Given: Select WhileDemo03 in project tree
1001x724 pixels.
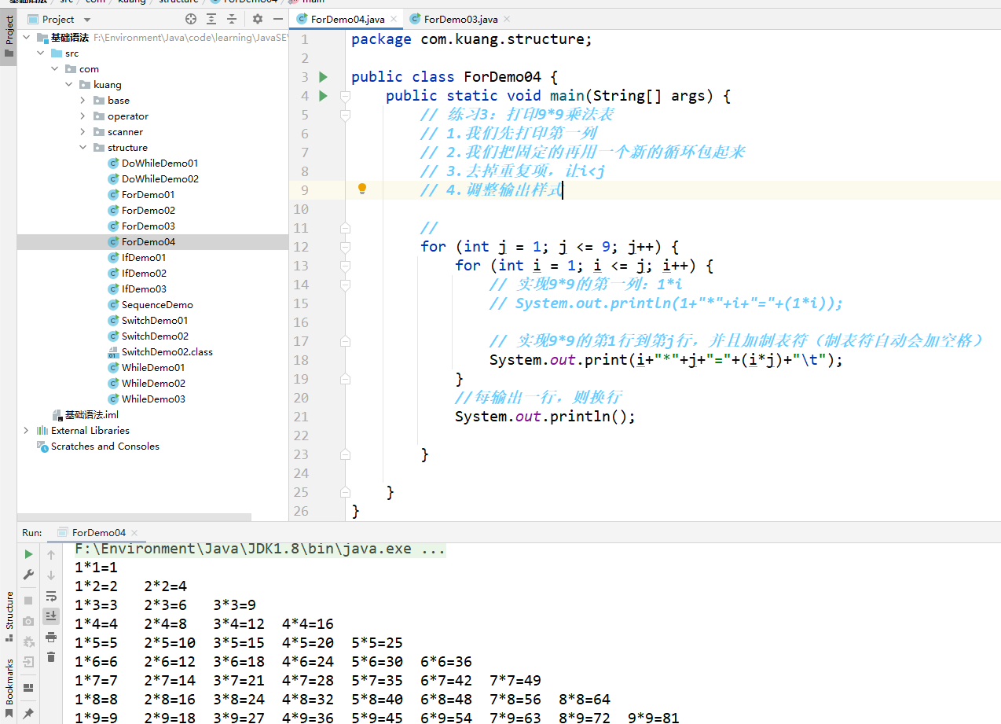Looking at the screenshot, I should tap(153, 399).
